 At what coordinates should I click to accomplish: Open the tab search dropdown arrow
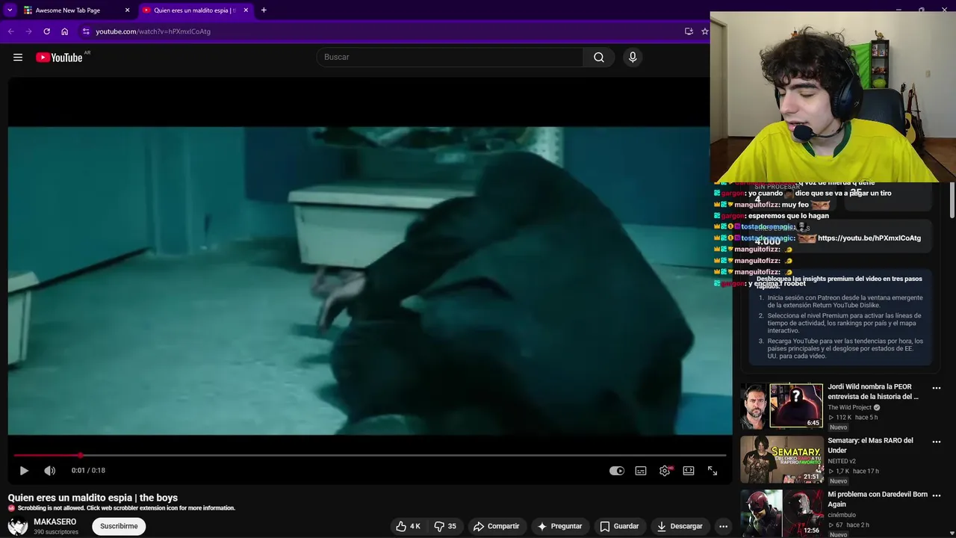10,10
